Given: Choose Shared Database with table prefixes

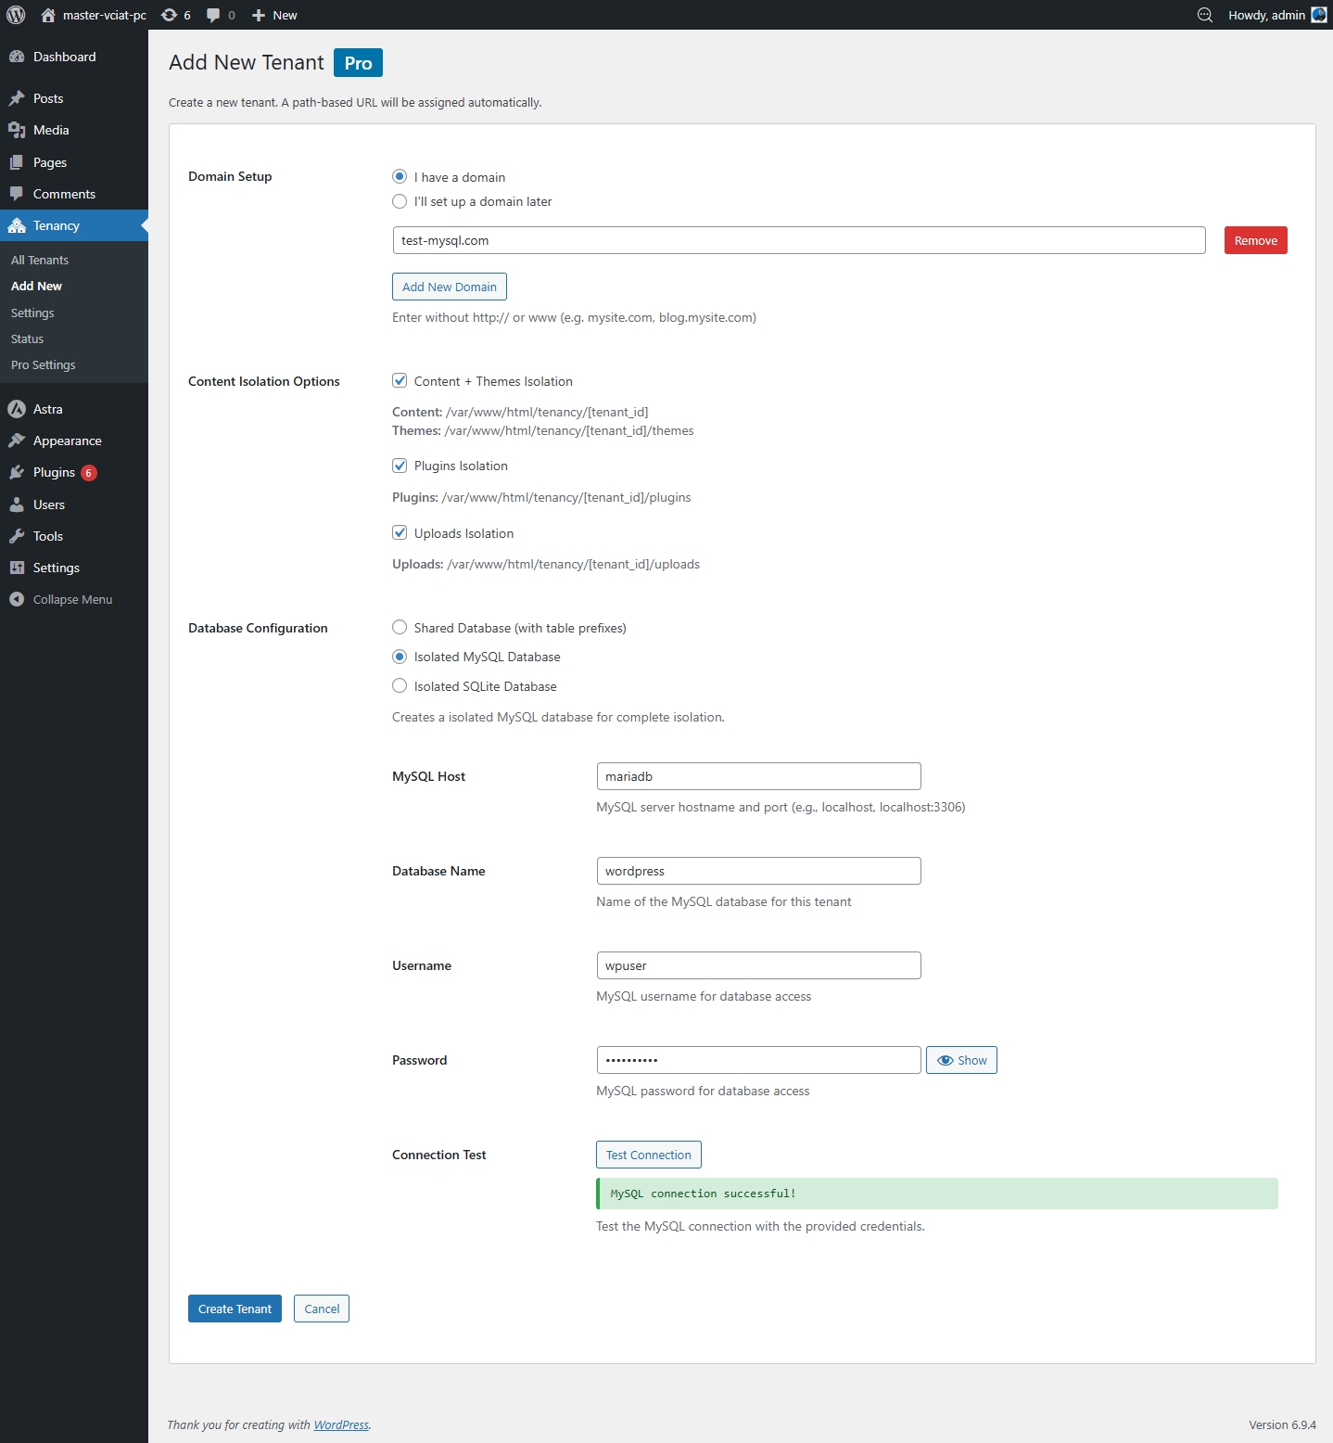Looking at the screenshot, I should [x=400, y=628].
